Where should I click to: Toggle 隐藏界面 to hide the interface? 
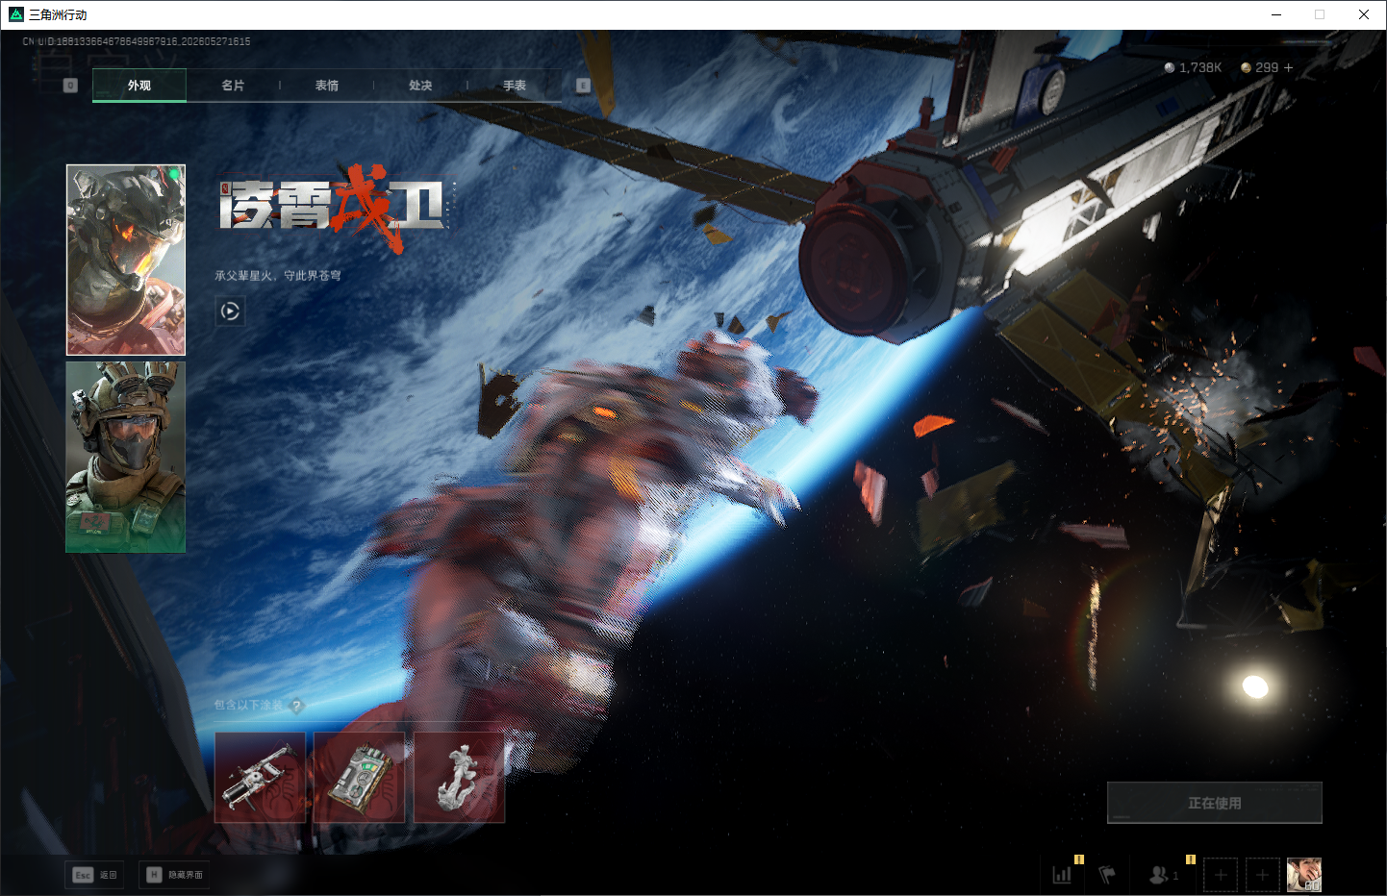point(174,875)
